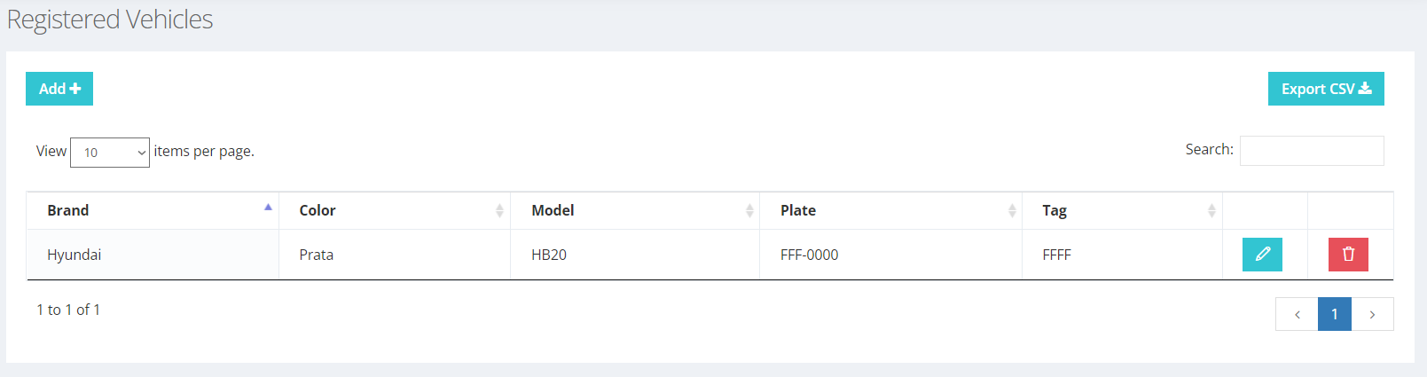This screenshot has height=377, width=1427.
Task: Delete the Hyundai vehicle with trash icon
Action: pyautogui.click(x=1348, y=255)
